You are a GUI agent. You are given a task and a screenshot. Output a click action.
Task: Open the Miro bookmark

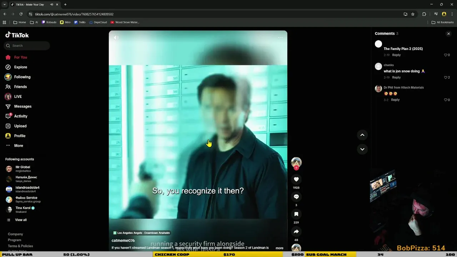(x=65, y=22)
